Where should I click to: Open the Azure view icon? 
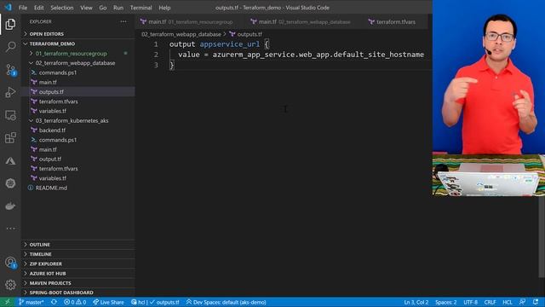tap(10, 161)
